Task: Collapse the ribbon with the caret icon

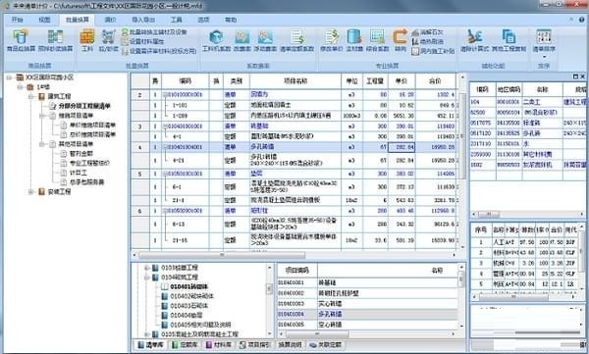Action: pos(571,20)
